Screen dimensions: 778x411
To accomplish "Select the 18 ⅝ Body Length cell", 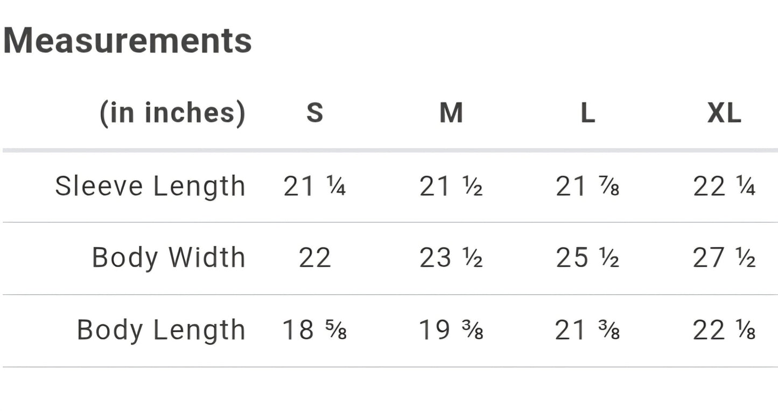I will point(315,330).
